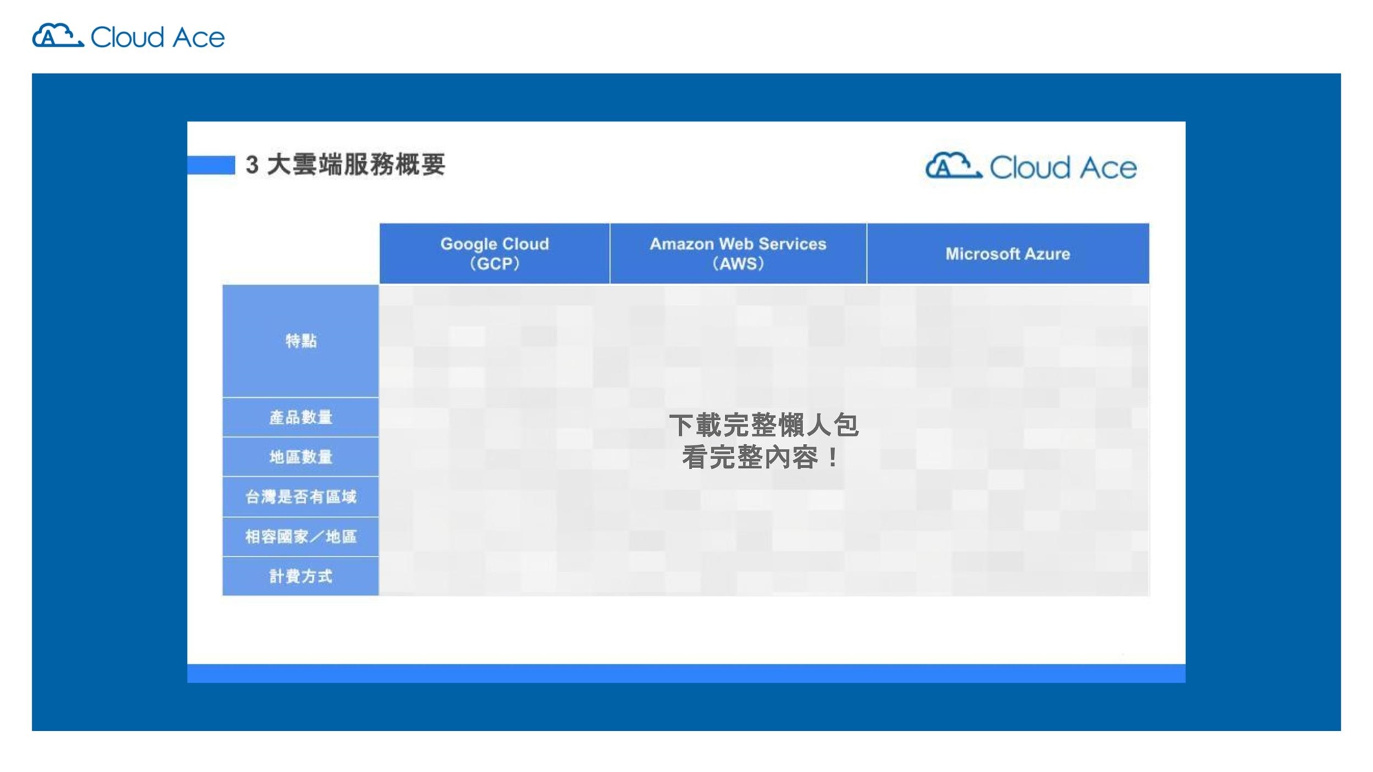Click the slide title 3 大雲端服務概要
The width and height of the screenshot is (1373, 772).
pyautogui.click(x=345, y=165)
